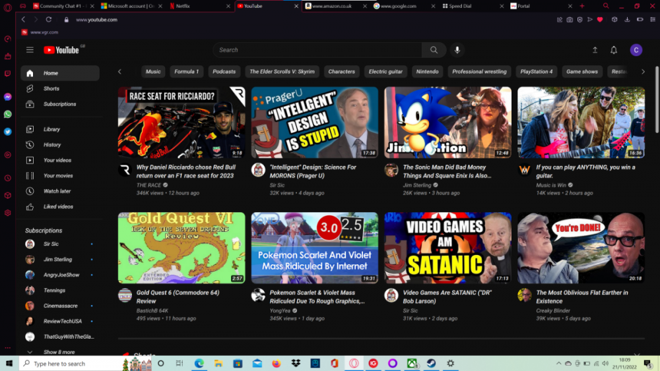Open AngryJoeShow subscription channel

60,275
